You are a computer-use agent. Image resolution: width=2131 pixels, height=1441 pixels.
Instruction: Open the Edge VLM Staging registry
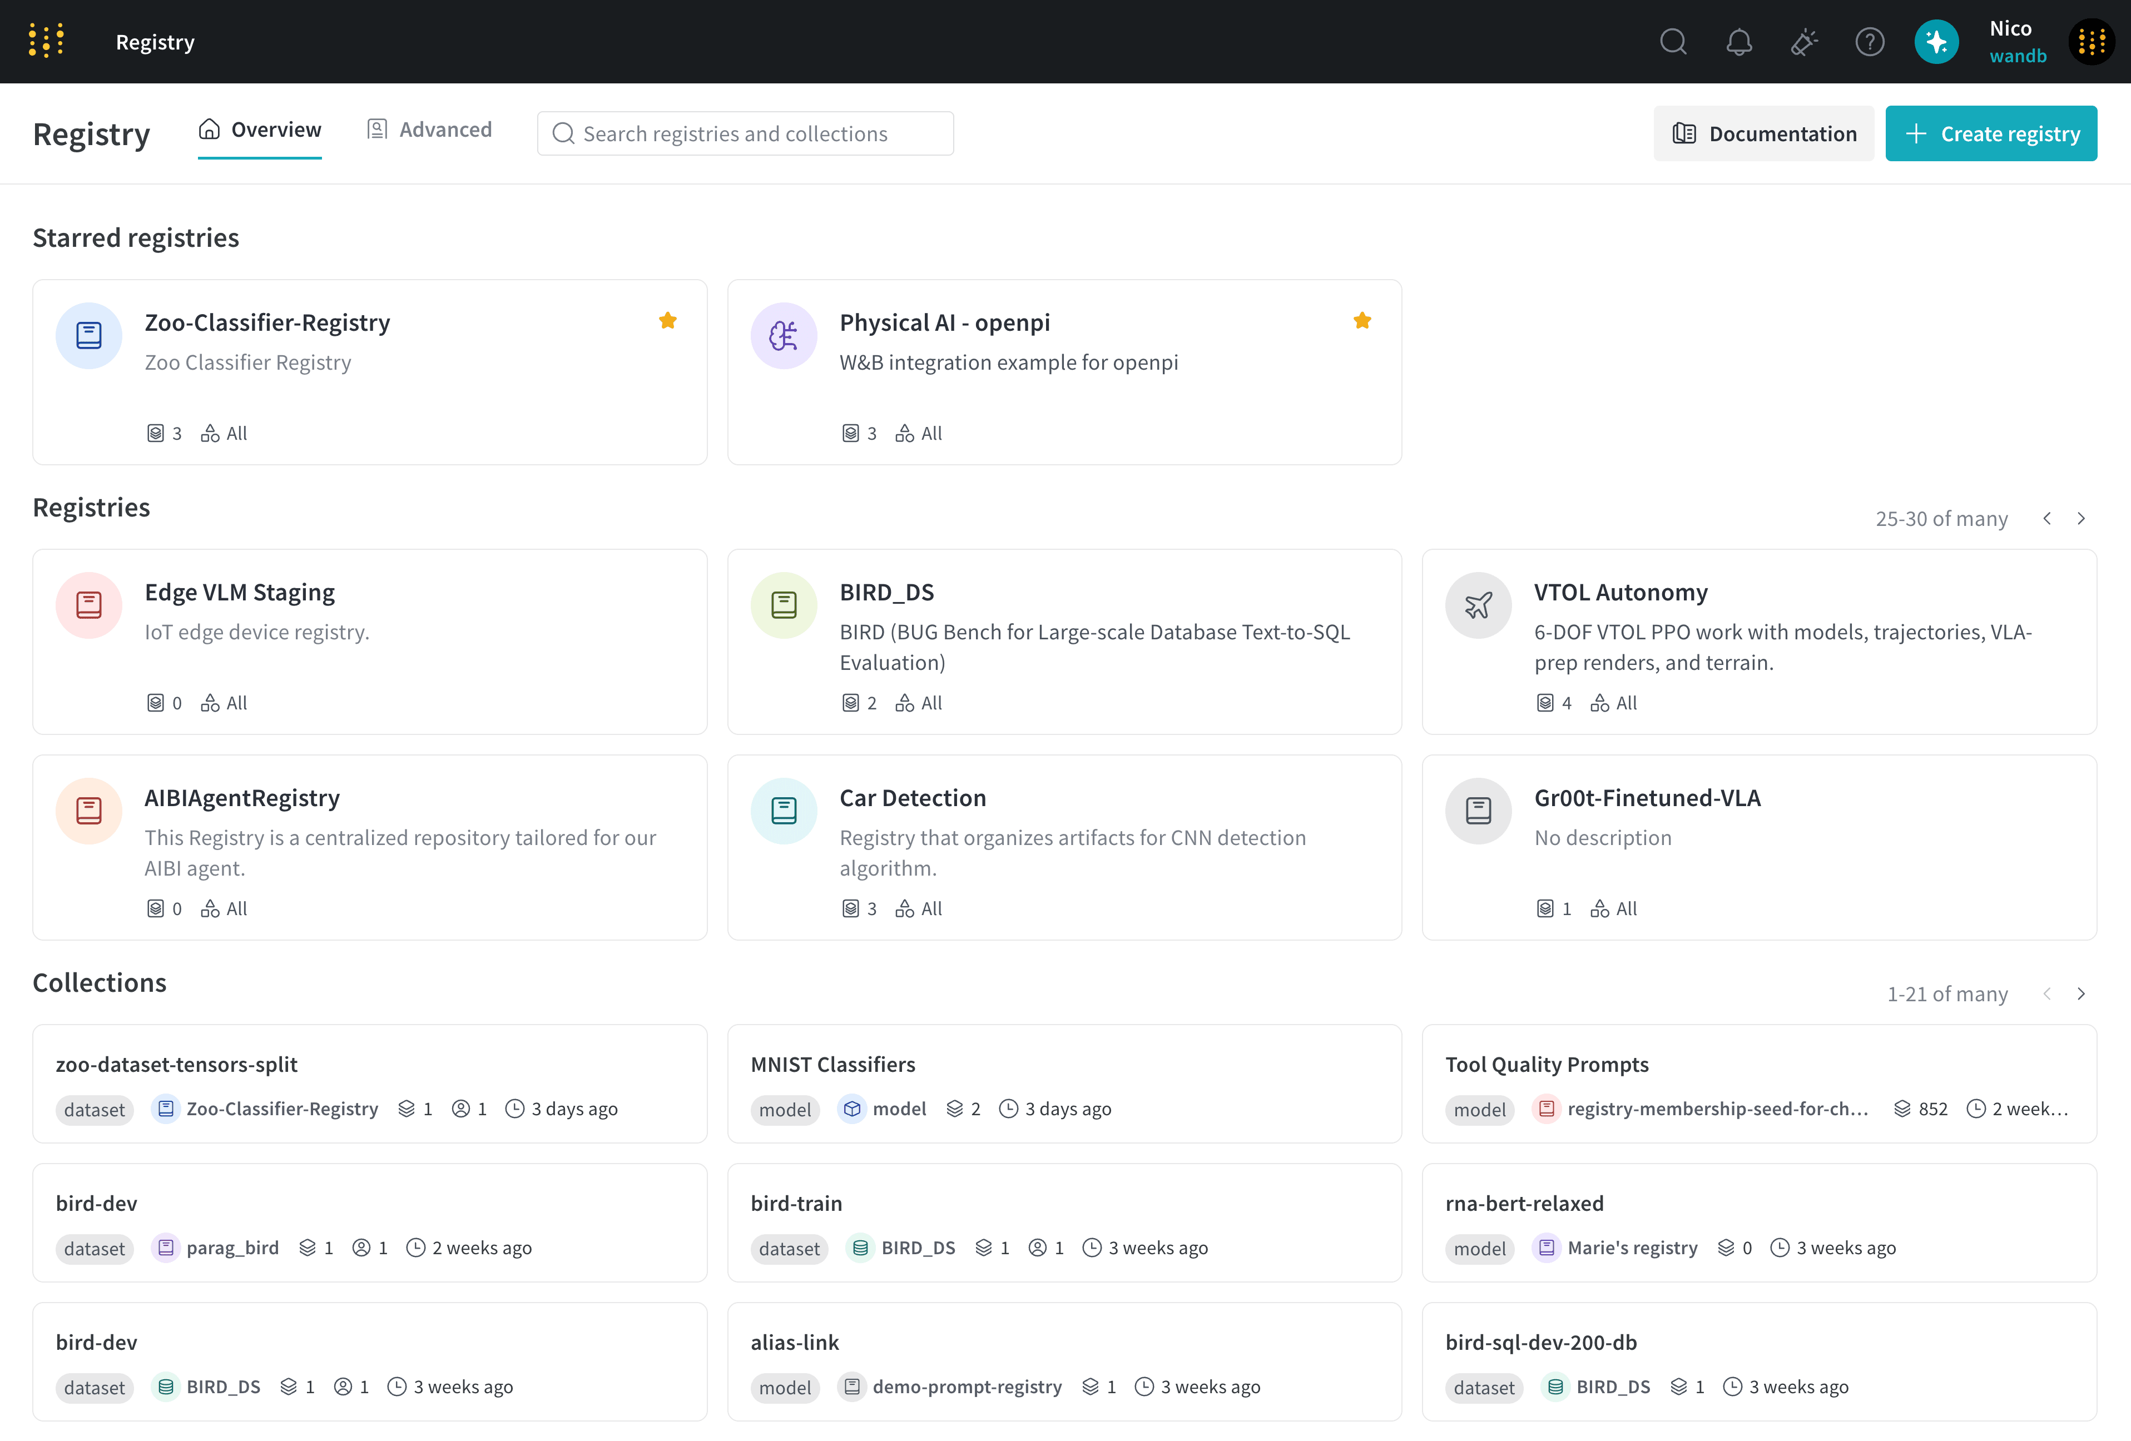coord(239,592)
